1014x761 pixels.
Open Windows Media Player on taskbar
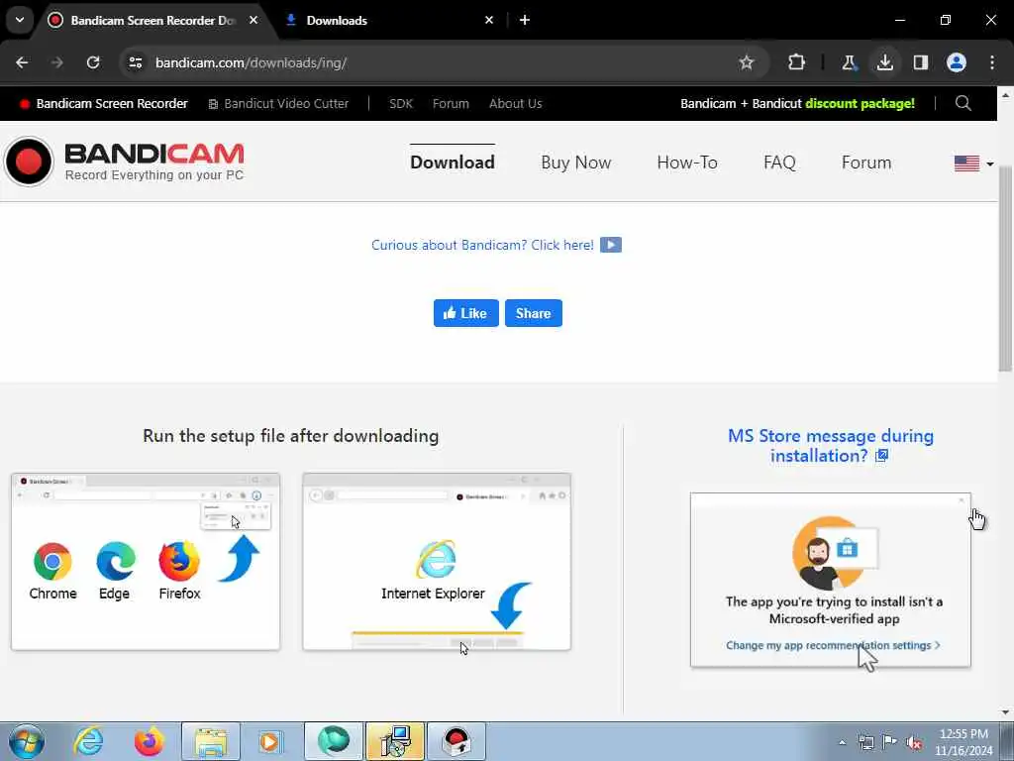269,741
